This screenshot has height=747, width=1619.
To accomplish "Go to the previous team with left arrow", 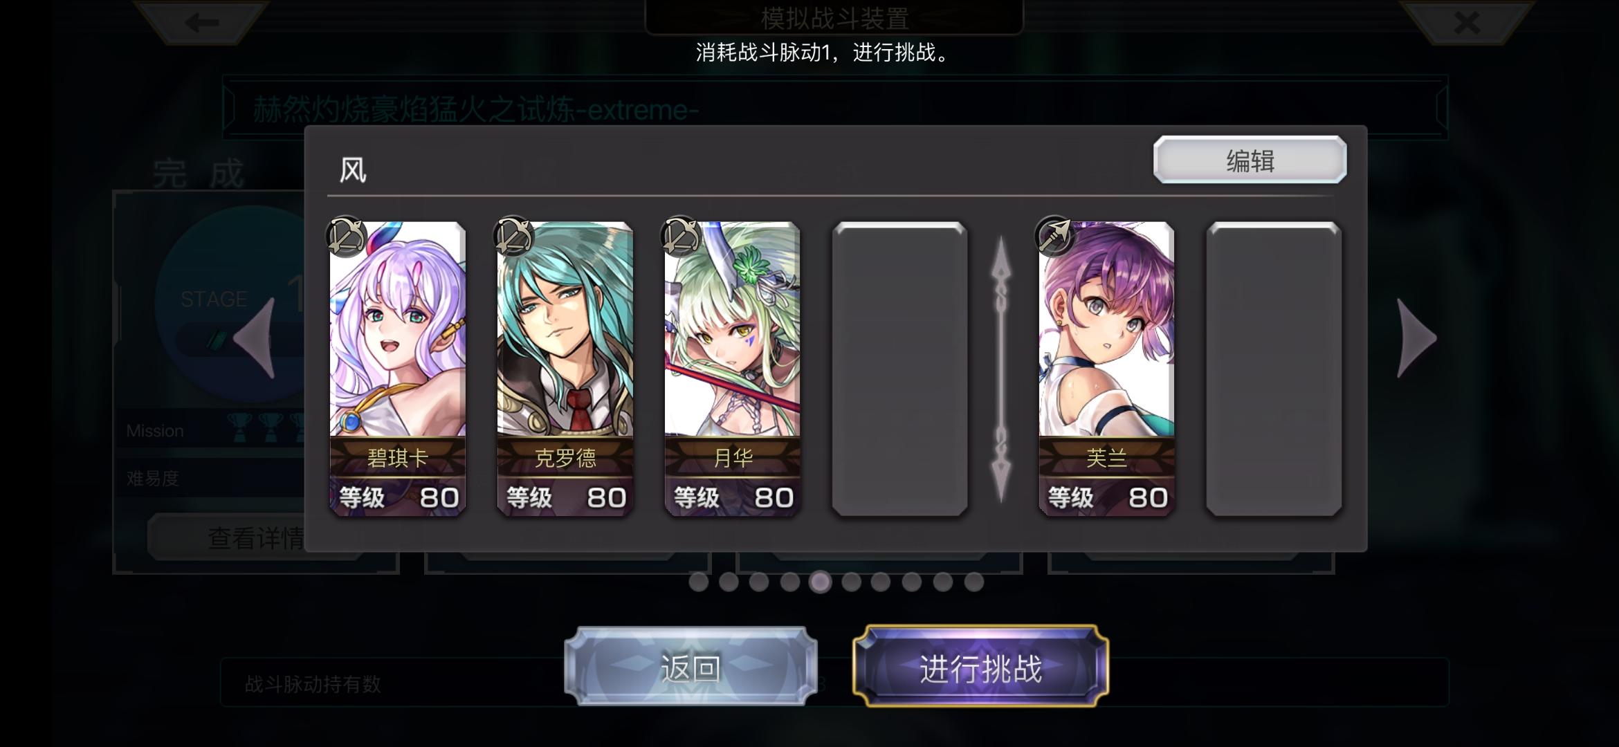I will click(255, 338).
